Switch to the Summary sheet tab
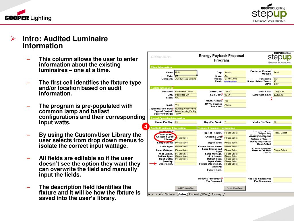Image resolution: width=294 pixels, height=221 pixels. [216, 194]
